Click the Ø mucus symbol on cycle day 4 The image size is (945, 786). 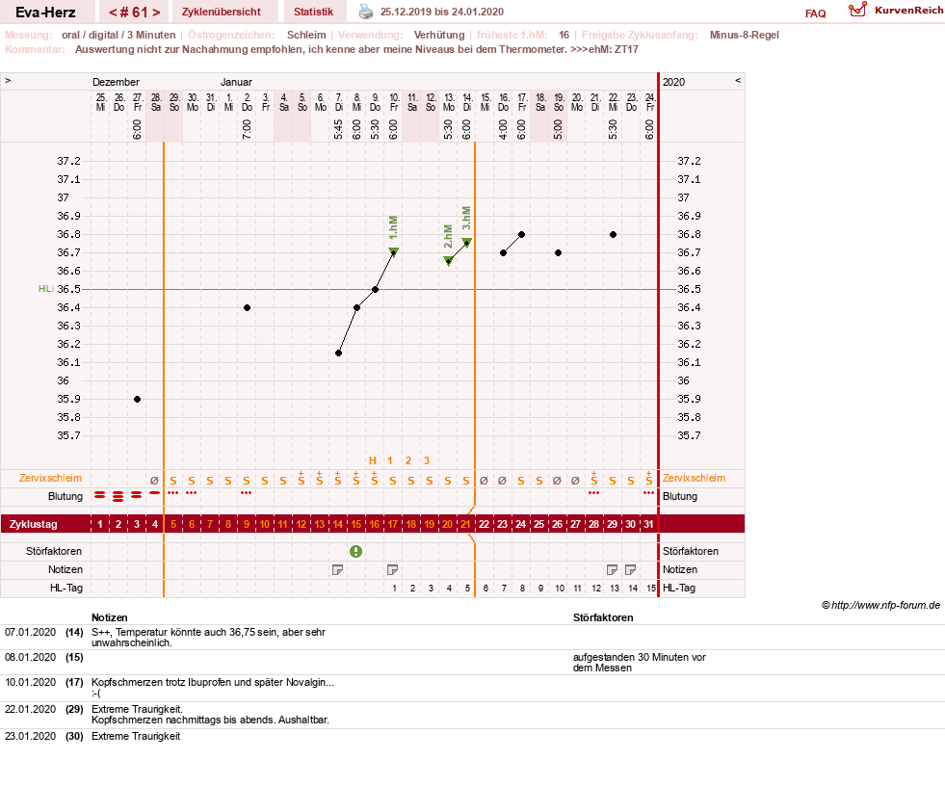click(154, 481)
